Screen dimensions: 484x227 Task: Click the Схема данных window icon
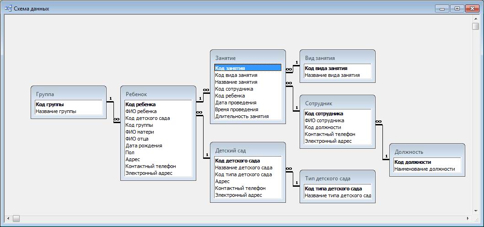(x=8, y=8)
